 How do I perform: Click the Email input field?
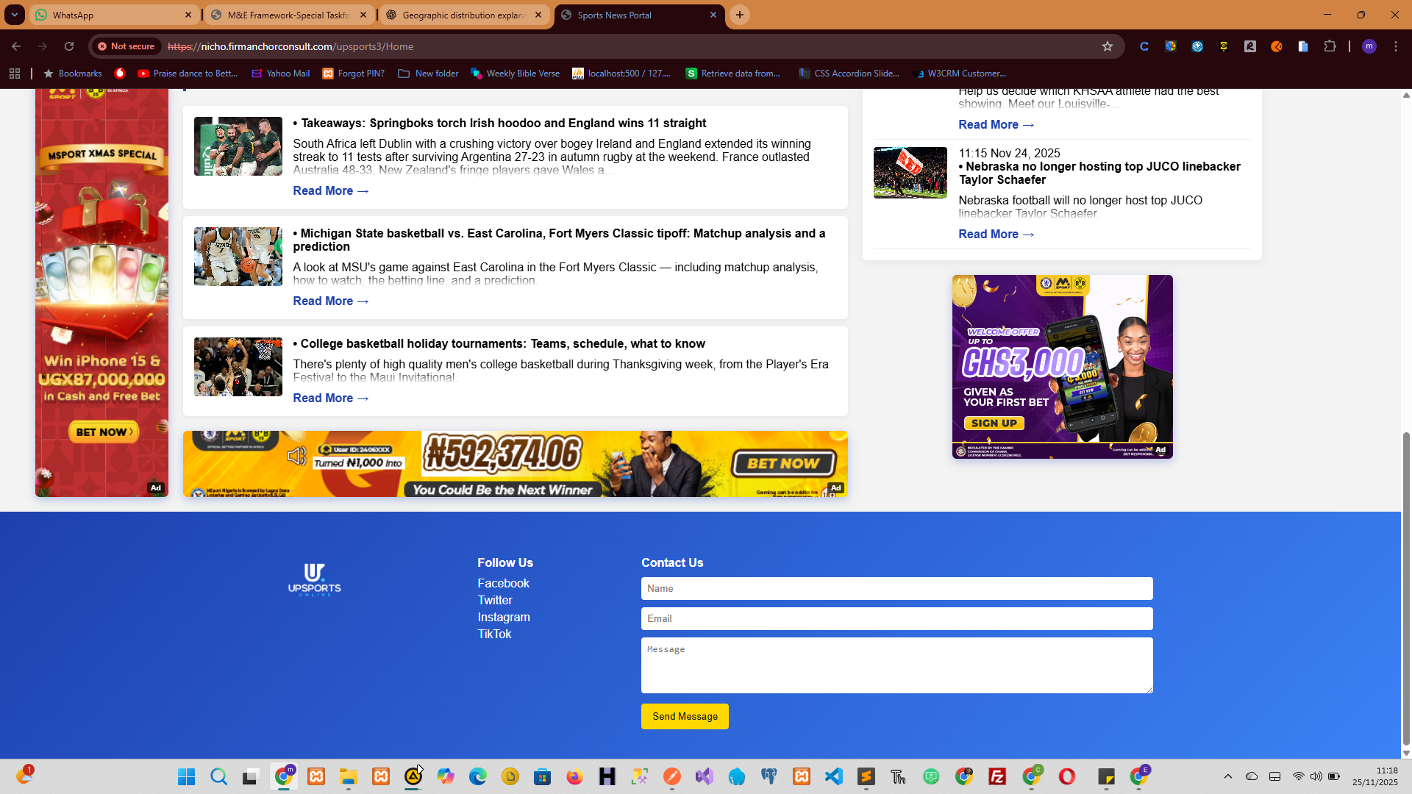point(896,619)
